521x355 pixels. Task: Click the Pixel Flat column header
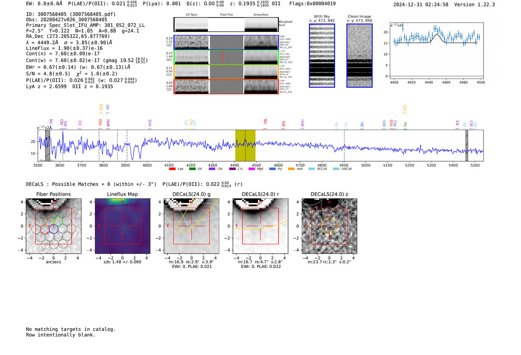[x=226, y=15]
